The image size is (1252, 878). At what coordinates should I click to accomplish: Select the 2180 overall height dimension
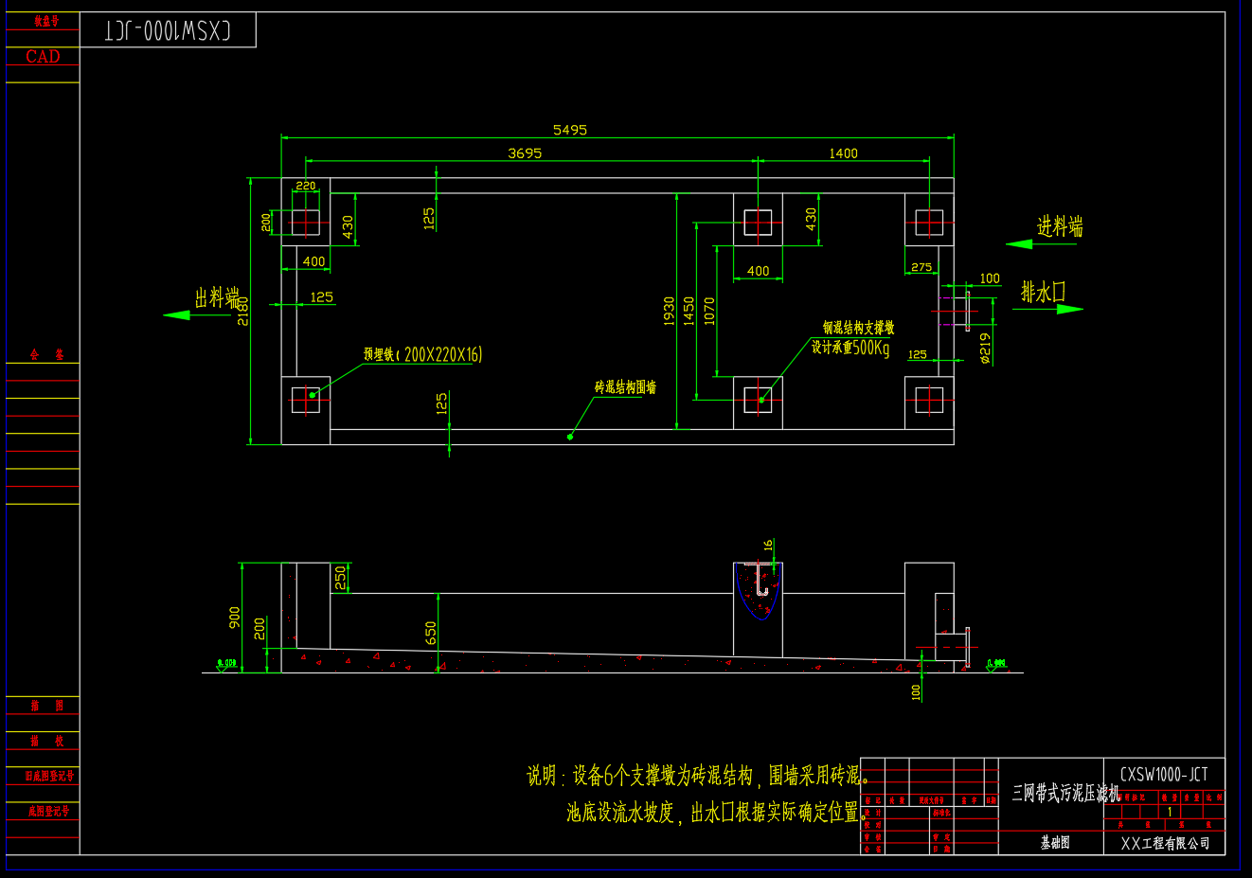[243, 311]
